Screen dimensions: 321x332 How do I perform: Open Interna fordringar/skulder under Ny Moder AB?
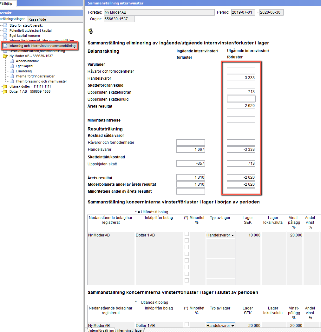(35, 76)
